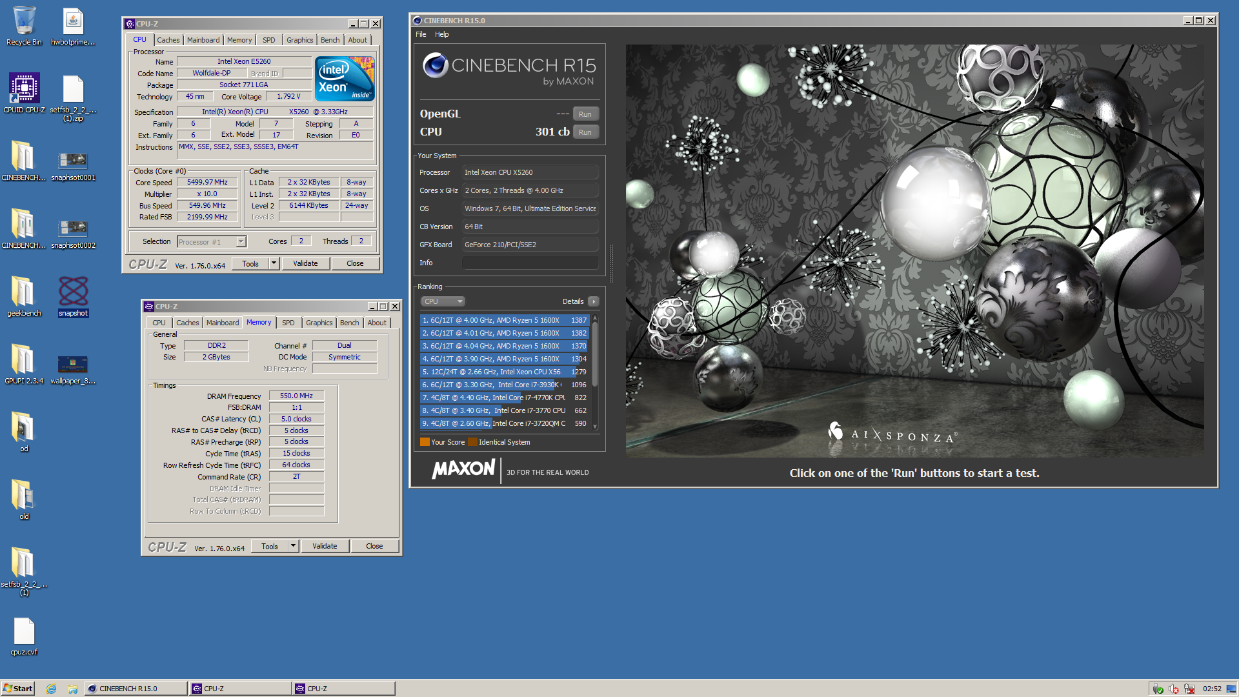The height and width of the screenshot is (697, 1239).
Task: Open the snaphsot0001 image file
Action: 73,165
